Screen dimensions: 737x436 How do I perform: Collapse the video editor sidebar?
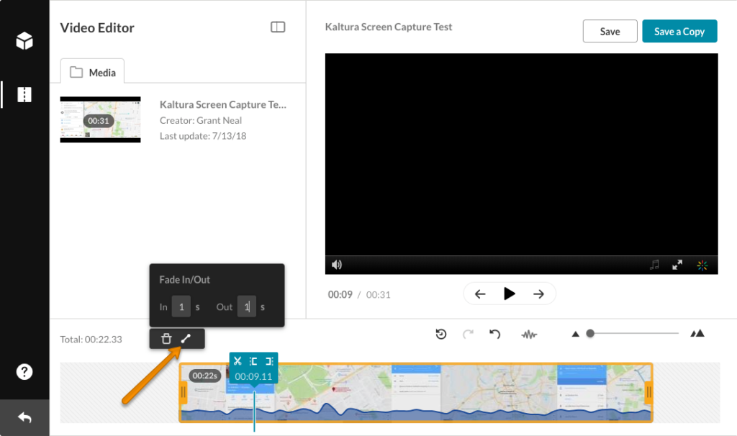[x=25, y=417]
